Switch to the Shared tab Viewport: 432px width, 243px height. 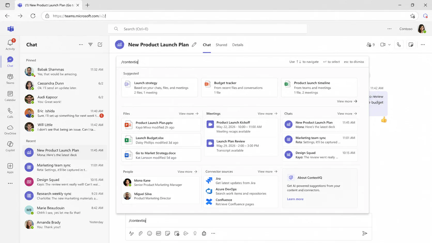point(221,45)
